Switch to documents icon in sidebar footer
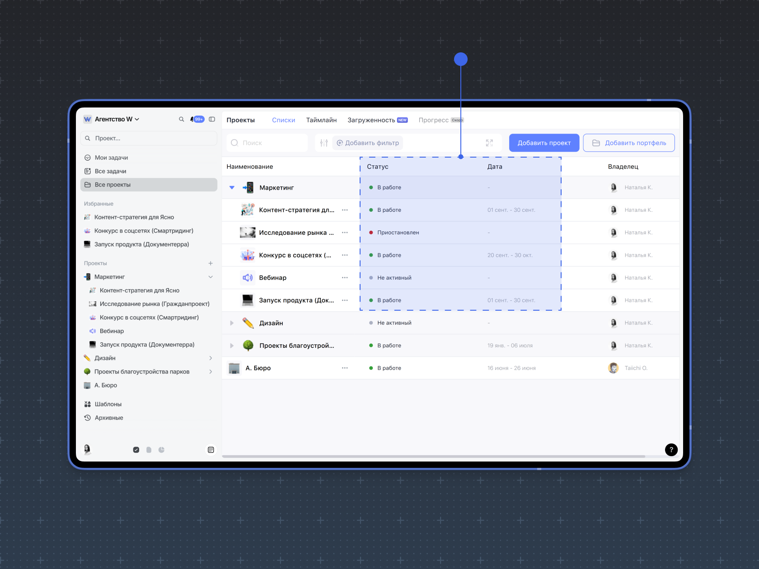The height and width of the screenshot is (569, 759). click(149, 450)
